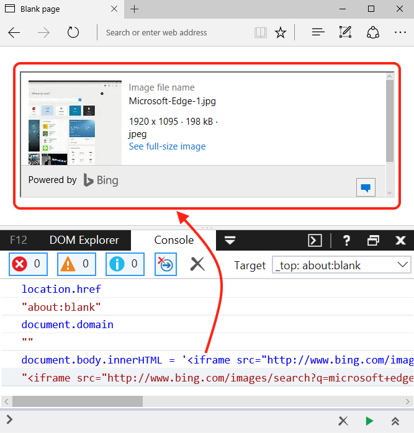Viewport: 414px width, 433px height.
Task: Click the iframe vertical scrollbar thumb
Action: 390,121
